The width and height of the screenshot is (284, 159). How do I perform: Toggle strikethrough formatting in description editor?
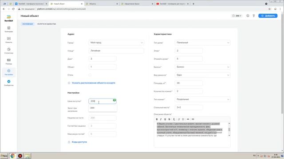[169, 119]
